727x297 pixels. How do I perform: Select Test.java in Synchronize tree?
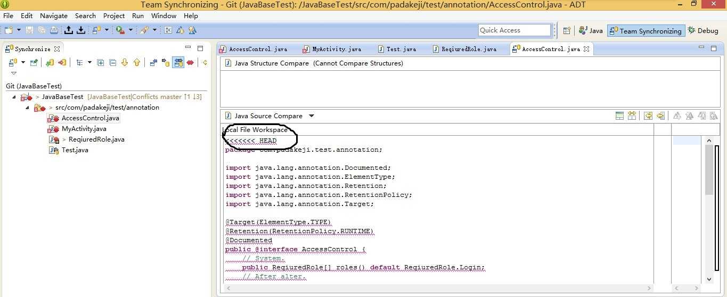click(75, 150)
